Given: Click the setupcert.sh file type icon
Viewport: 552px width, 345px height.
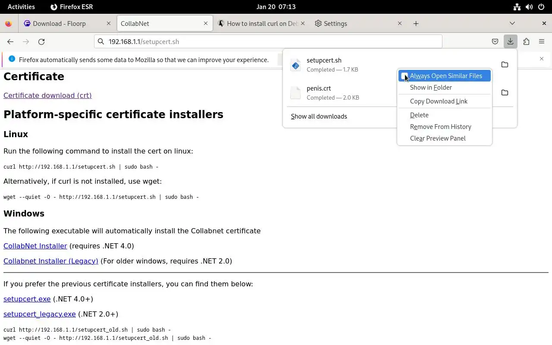Looking at the screenshot, I should click(x=295, y=65).
